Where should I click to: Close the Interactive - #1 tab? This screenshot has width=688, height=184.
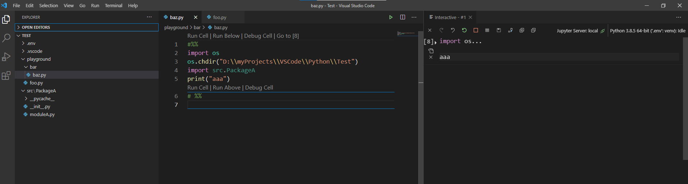point(470,17)
